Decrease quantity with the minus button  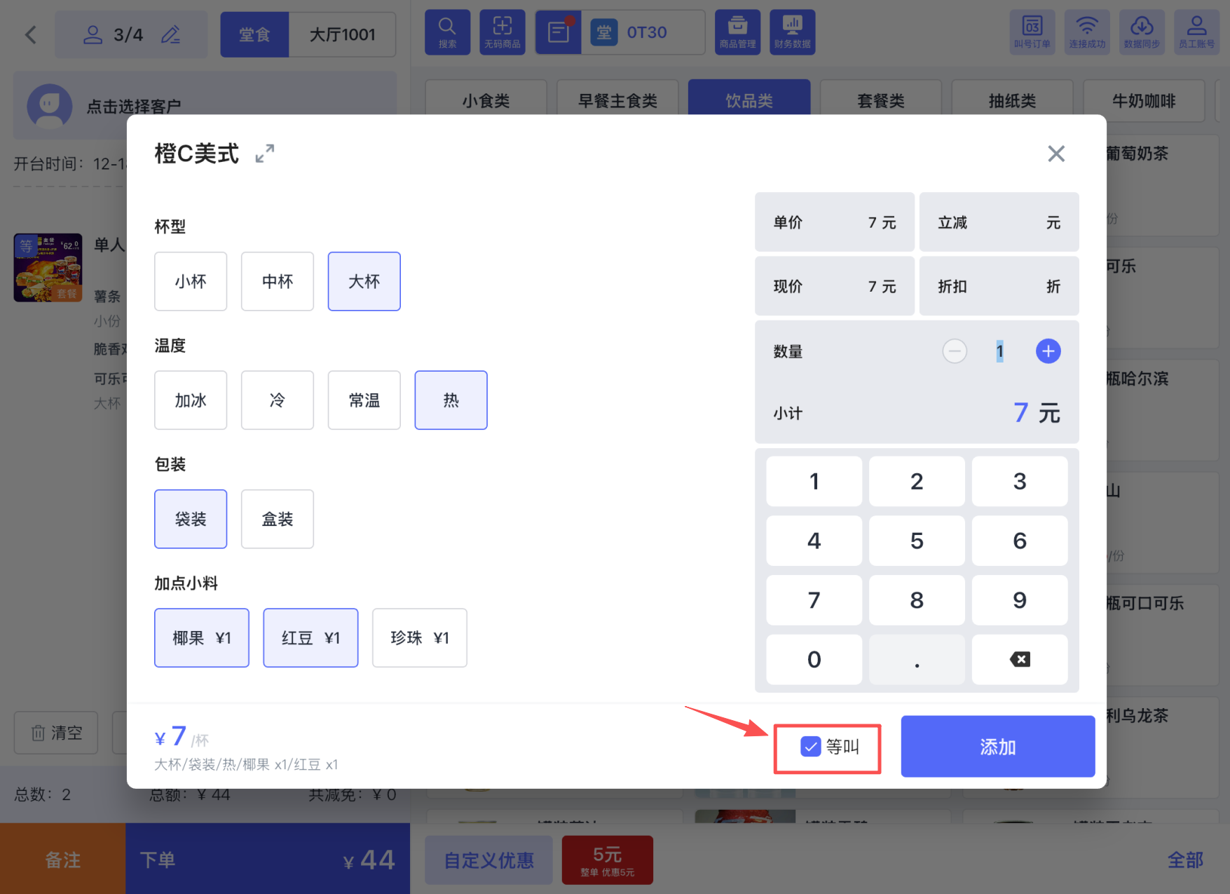(954, 351)
